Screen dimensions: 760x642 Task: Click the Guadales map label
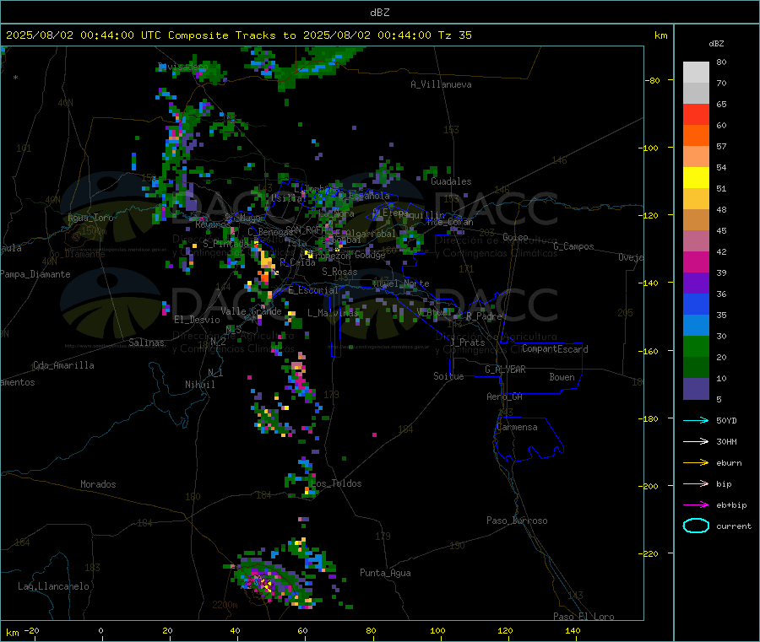[x=451, y=181]
